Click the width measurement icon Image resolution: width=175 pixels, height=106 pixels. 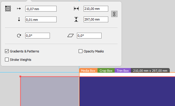pyautogui.click(x=76, y=9)
